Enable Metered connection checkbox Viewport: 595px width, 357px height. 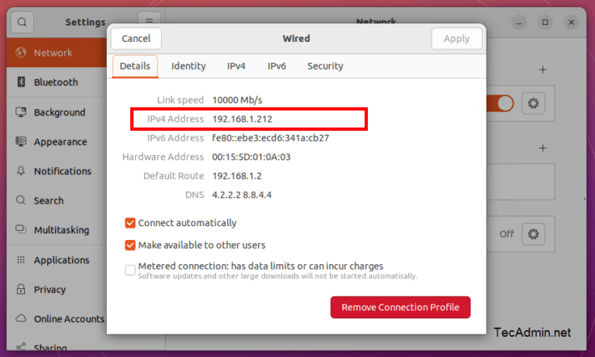(x=130, y=269)
